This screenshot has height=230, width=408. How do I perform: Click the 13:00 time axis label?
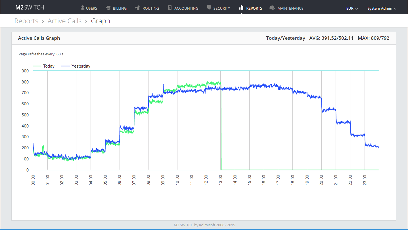pos(221,180)
